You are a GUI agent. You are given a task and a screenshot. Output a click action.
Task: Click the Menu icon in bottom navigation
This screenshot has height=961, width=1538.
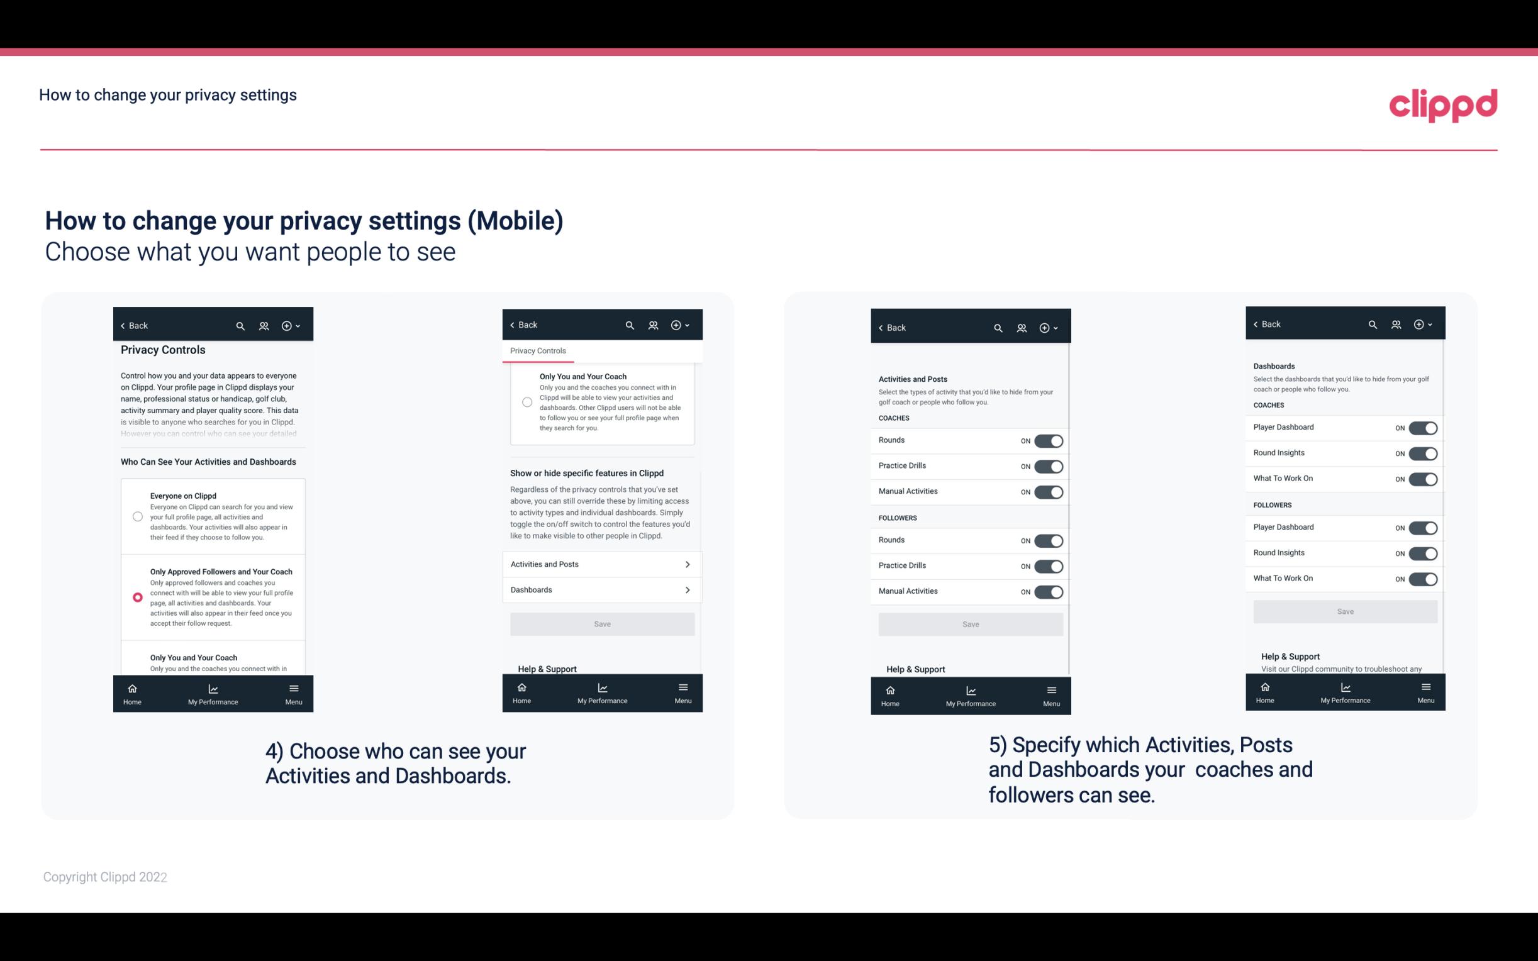coord(293,687)
